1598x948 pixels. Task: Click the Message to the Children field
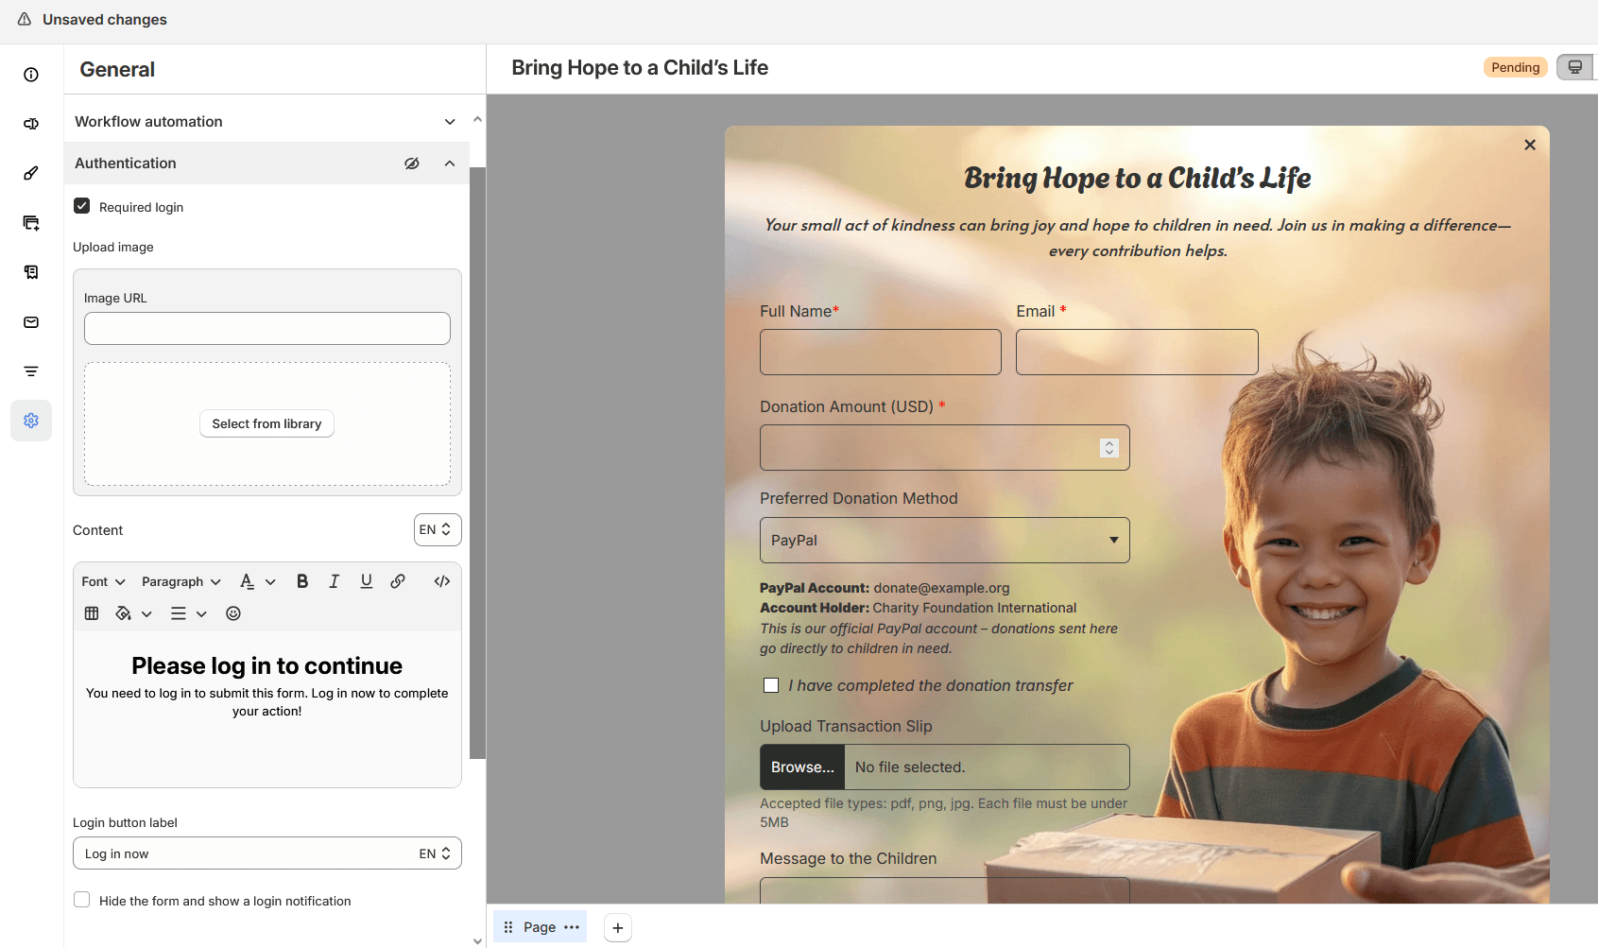click(x=945, y=890)
